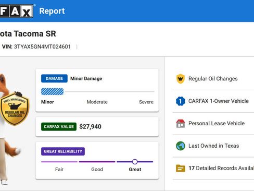Click the green CARFAX VALUE badge
Image resolution: width=254 pixels, height=191 pixels.
(59, 127)
